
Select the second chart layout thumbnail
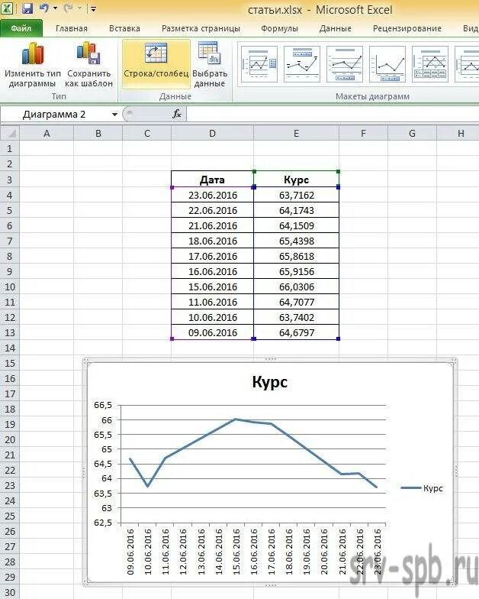302,64
